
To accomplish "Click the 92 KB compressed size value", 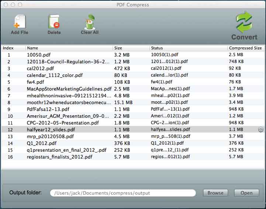I will click(x=235, y=68).
